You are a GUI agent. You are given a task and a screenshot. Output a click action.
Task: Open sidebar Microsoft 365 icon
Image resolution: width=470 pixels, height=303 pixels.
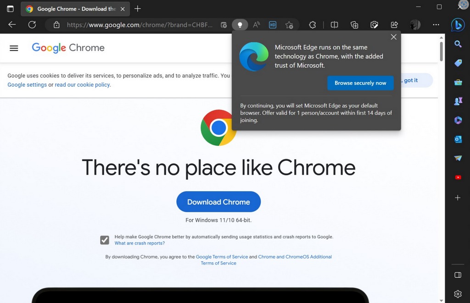(458, 120)
